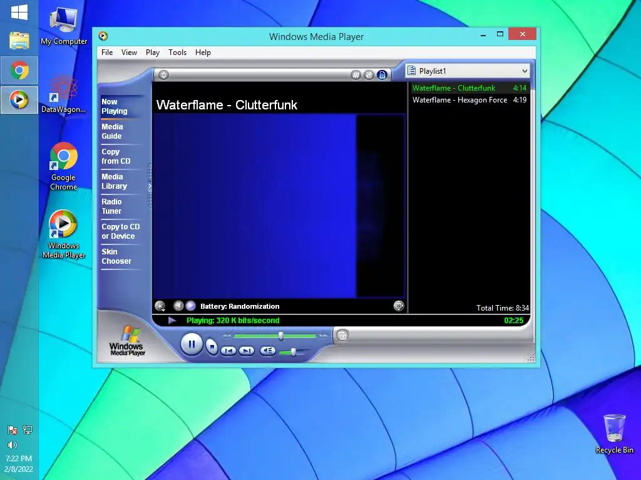Click the Playing: 320 K bits/second status
Image resolution: width=641 pixels, height=480 pixels.
[x=233, y=321]
